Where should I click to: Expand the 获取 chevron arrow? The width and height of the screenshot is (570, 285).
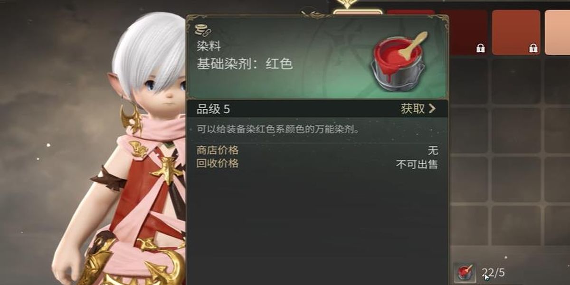click(432, 109)
